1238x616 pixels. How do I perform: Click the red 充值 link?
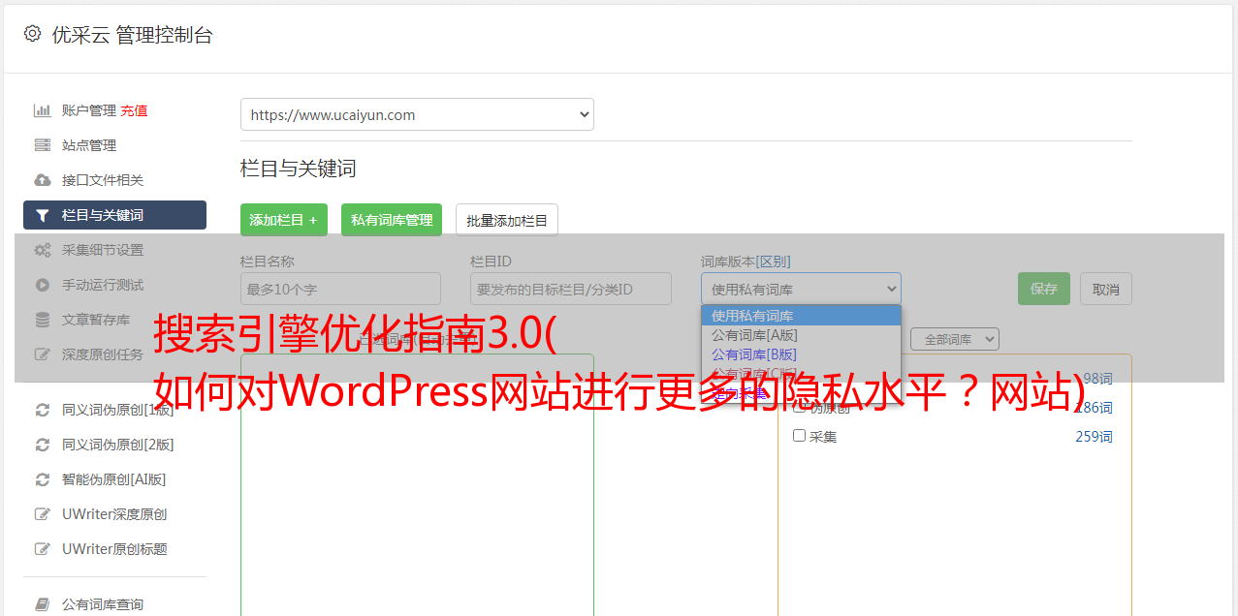point(134,110)
